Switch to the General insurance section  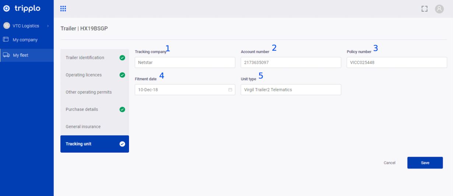tap(83, 127)
